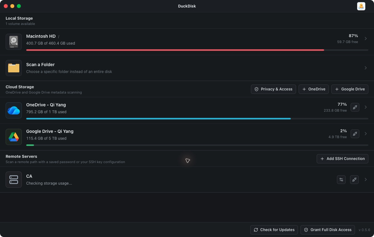Open Scan a Folder row chevron
This screenshot has height=237, width=374.
[366, 68]
